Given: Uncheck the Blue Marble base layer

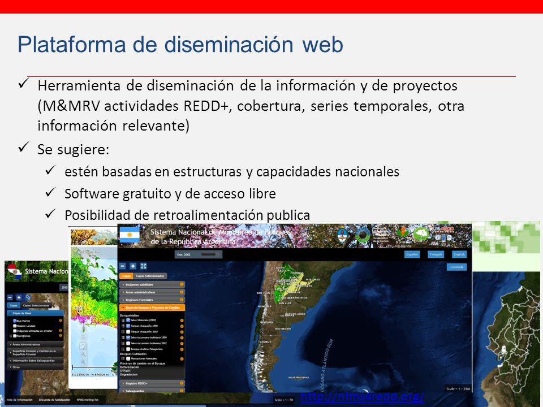Looking at the screenshot, I should tap(15, 321).
